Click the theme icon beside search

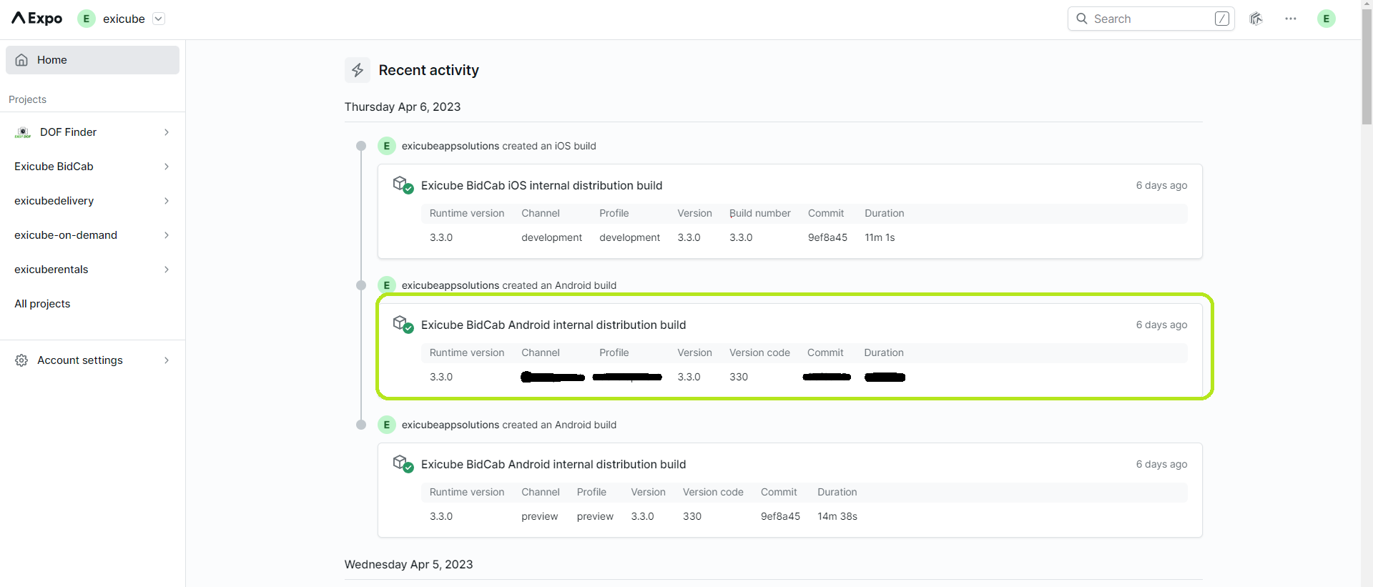tap(1256, 19)
